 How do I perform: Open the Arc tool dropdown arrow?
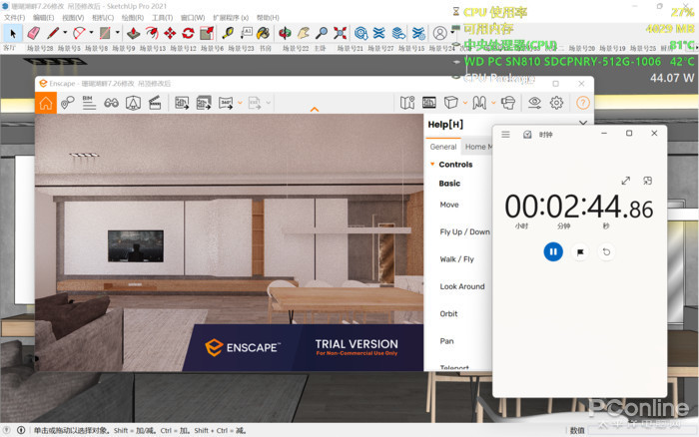[91, 33]
